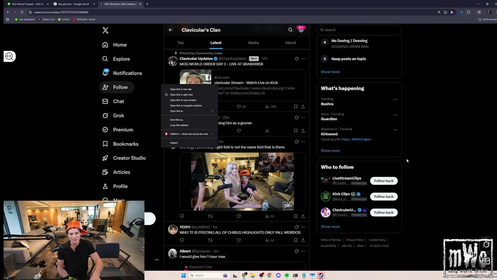
Task: Click the X search input field
Action: pyautogui.click(x=359, y=30)
